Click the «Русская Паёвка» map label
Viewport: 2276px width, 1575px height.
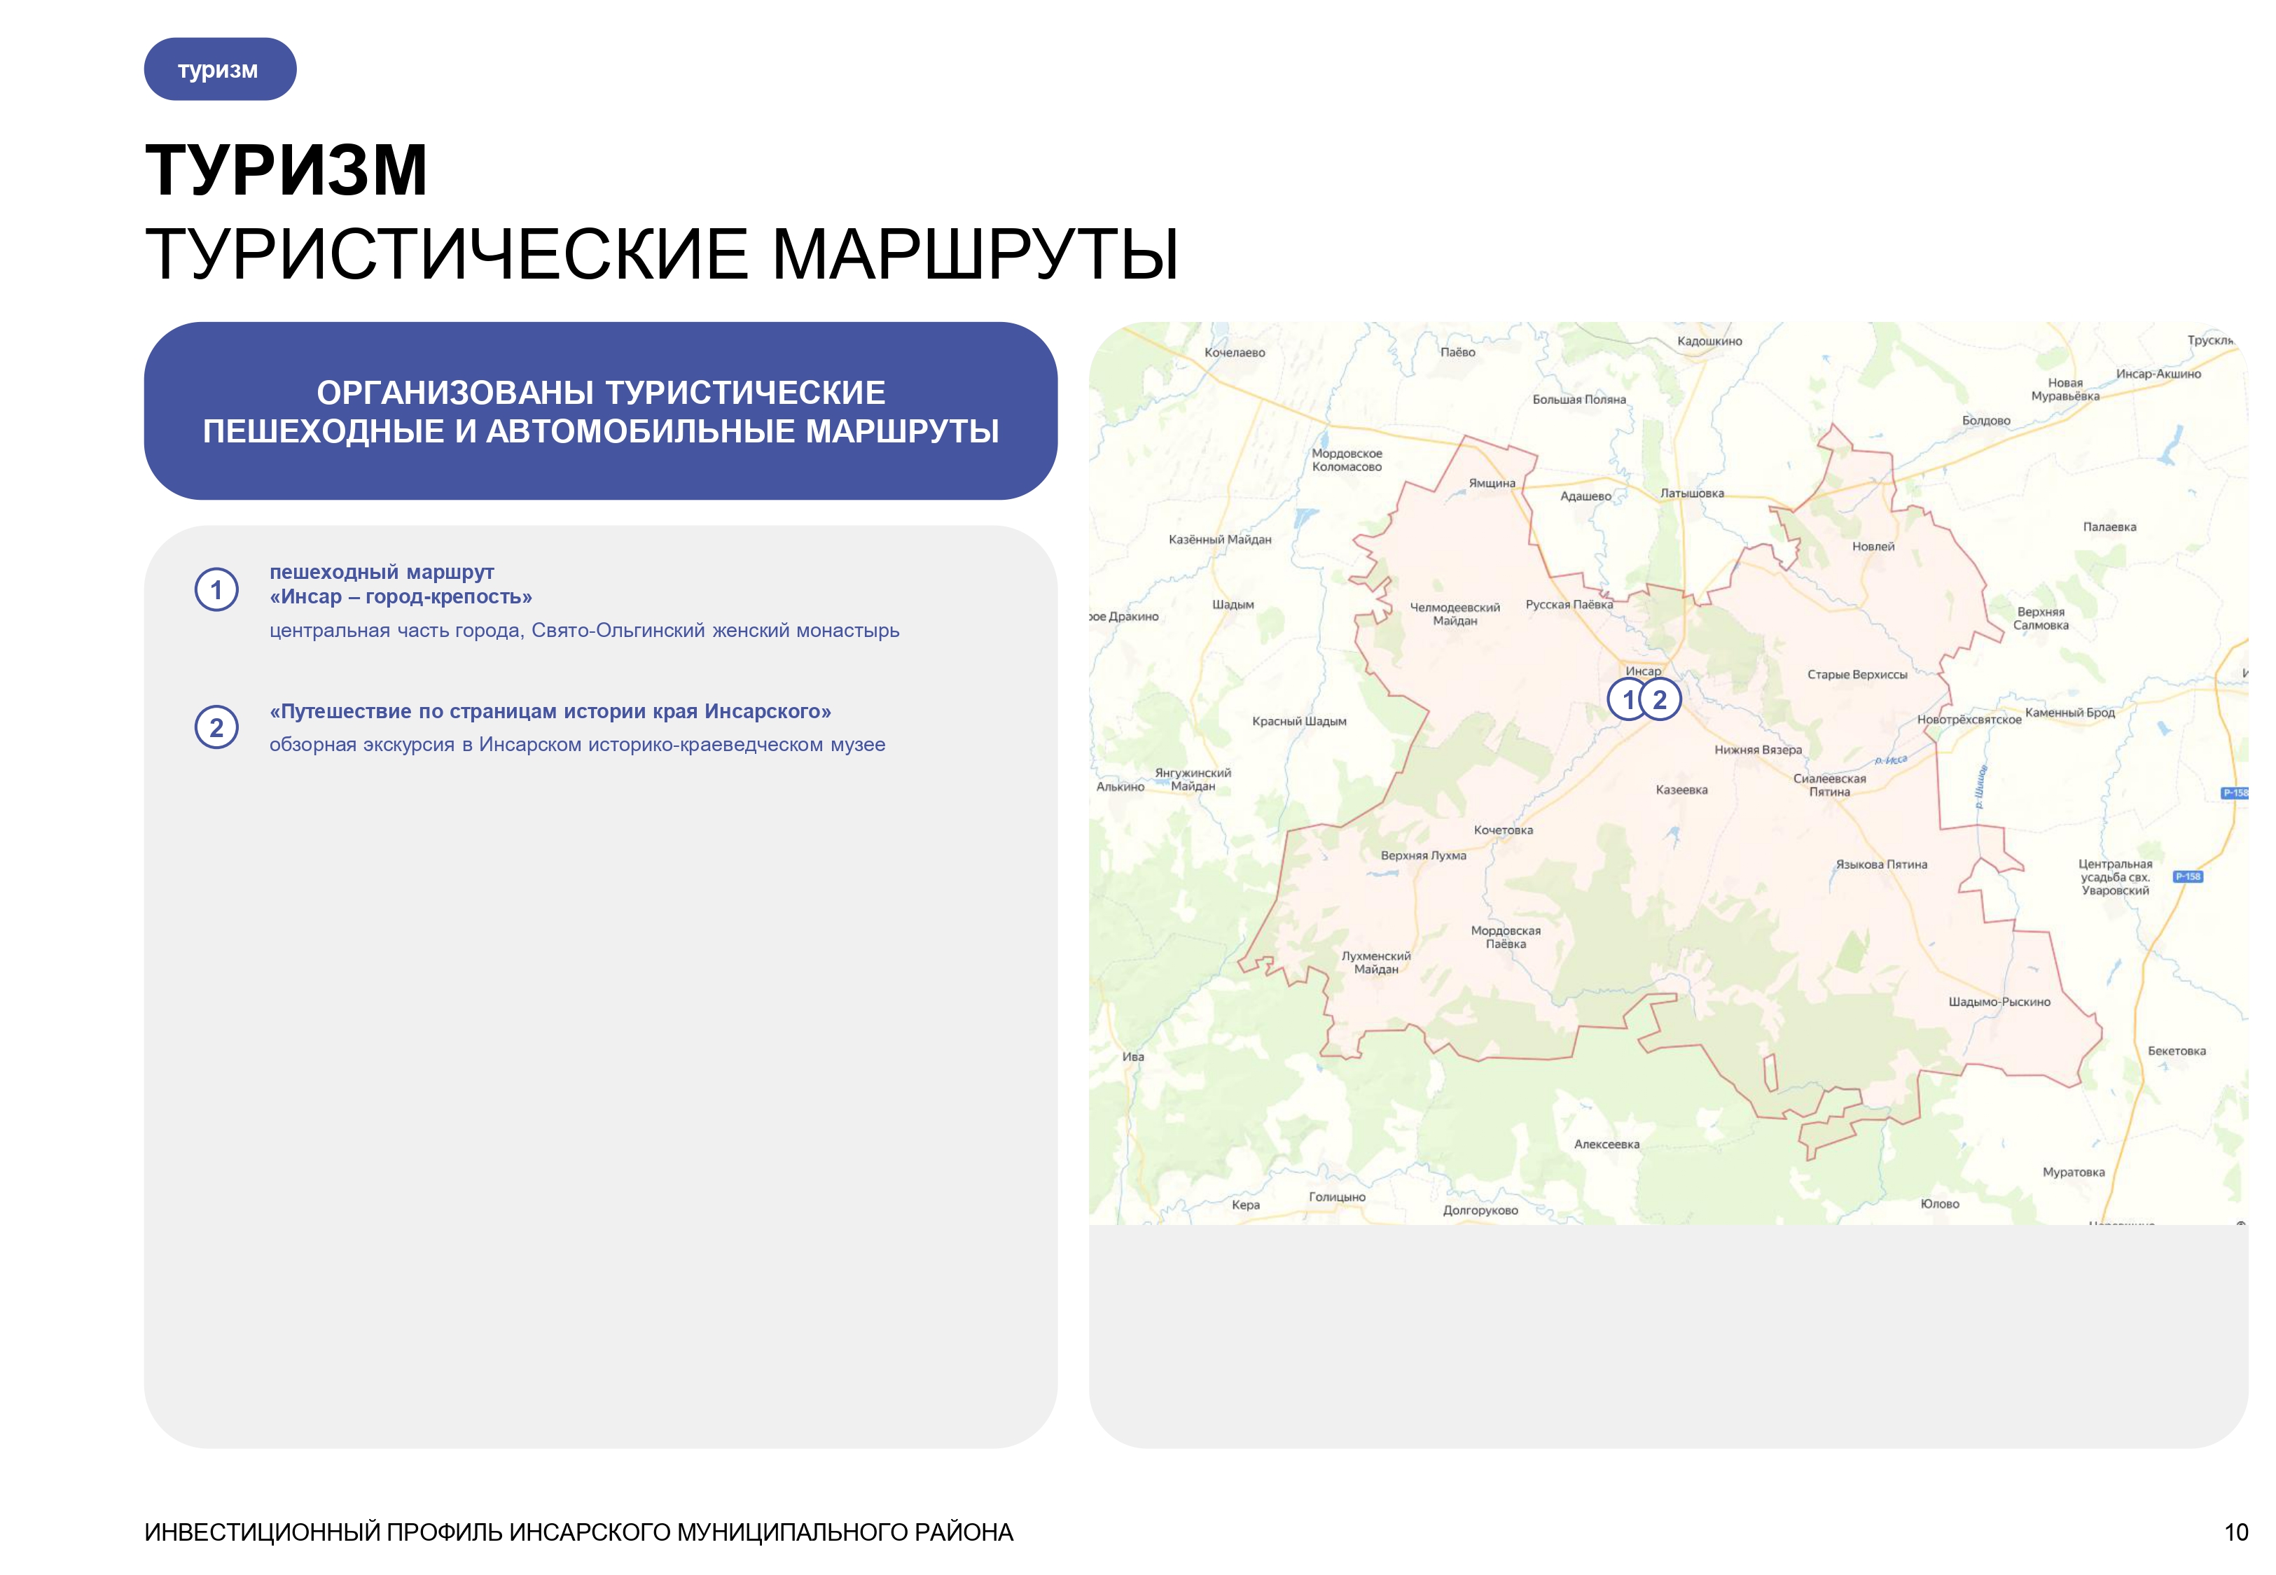point(1569,605)
